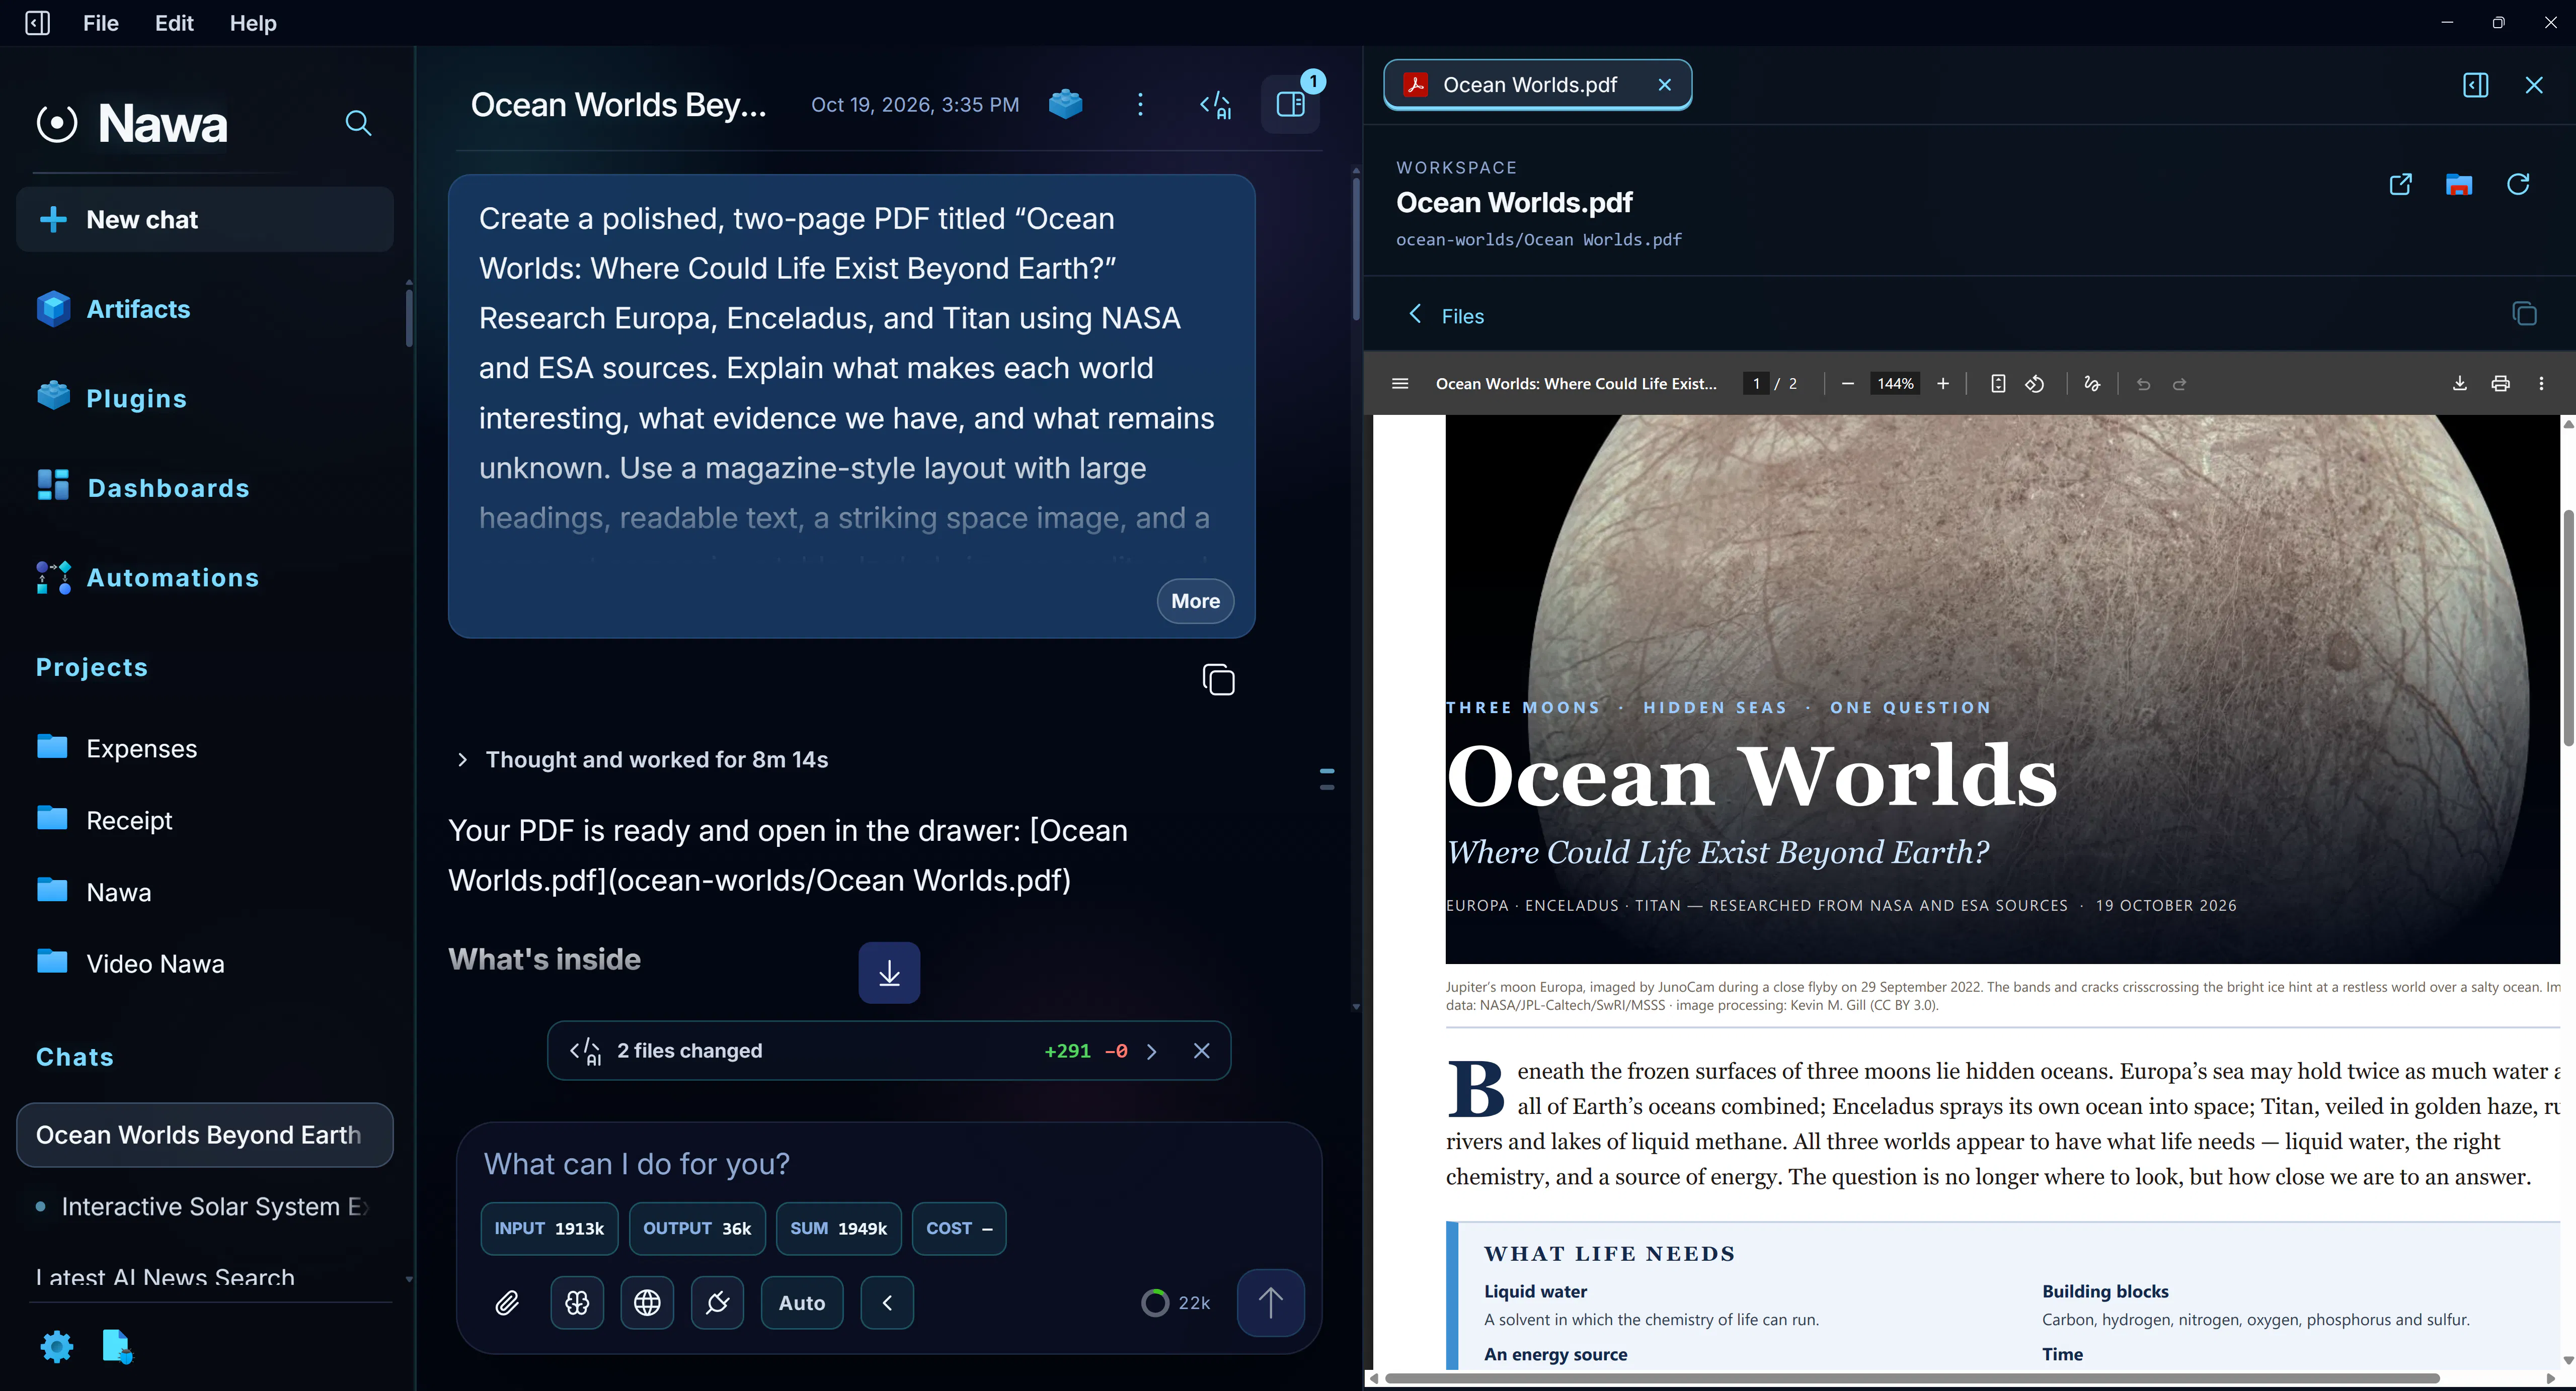
Task: Open chat options three-dot menu
Action: tap(1140, 104)
